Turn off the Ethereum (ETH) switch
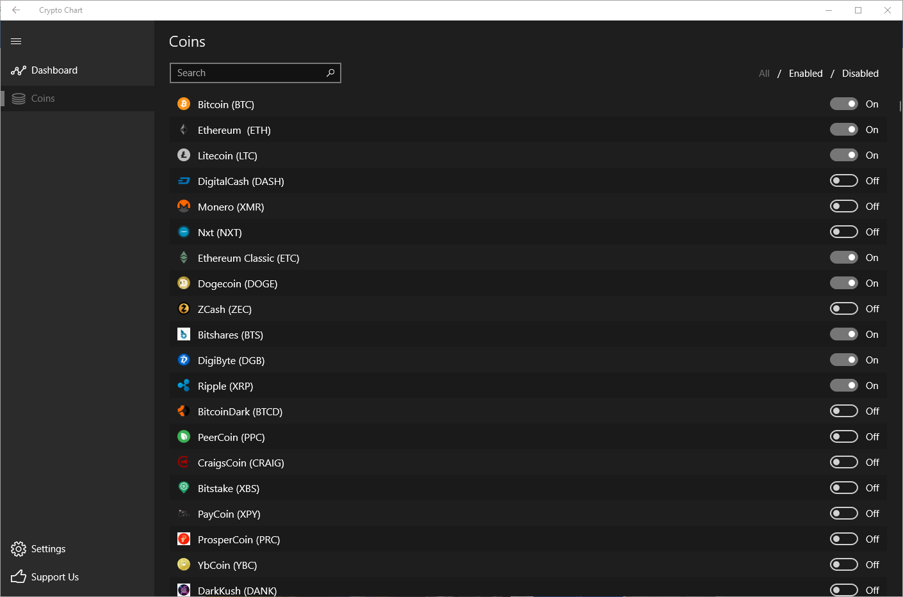The height and width of the screenshot is (597, 903). tap(844, 129)
